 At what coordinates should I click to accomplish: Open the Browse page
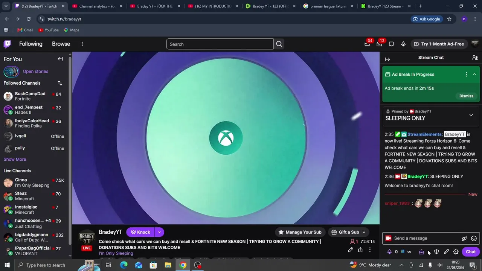[x=61, y=44]
